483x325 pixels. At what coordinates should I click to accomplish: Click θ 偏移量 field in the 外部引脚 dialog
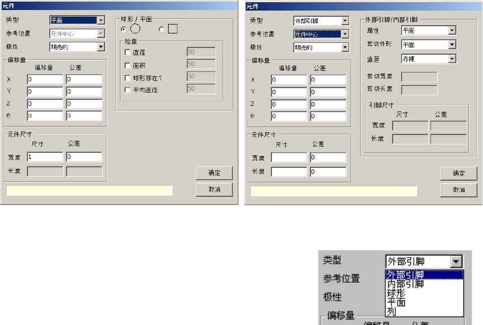pos(289,116)
